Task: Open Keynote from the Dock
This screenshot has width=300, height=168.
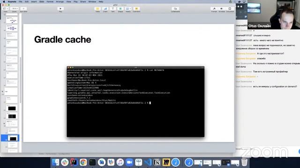Action: [x=139, y=162]
